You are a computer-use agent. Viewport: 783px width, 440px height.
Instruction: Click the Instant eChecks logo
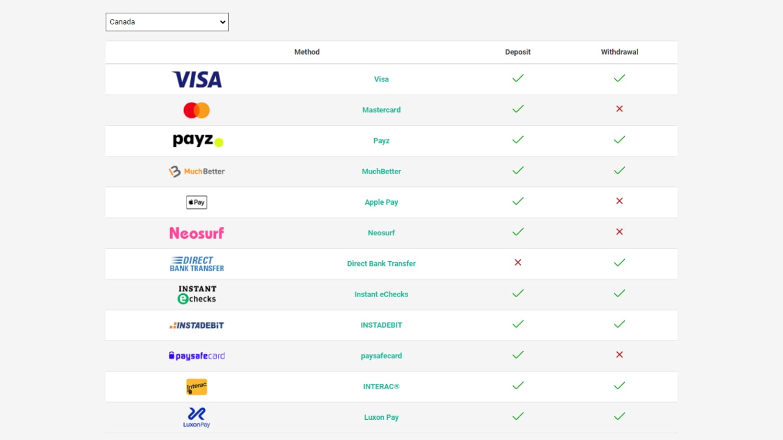pos(197,295)
